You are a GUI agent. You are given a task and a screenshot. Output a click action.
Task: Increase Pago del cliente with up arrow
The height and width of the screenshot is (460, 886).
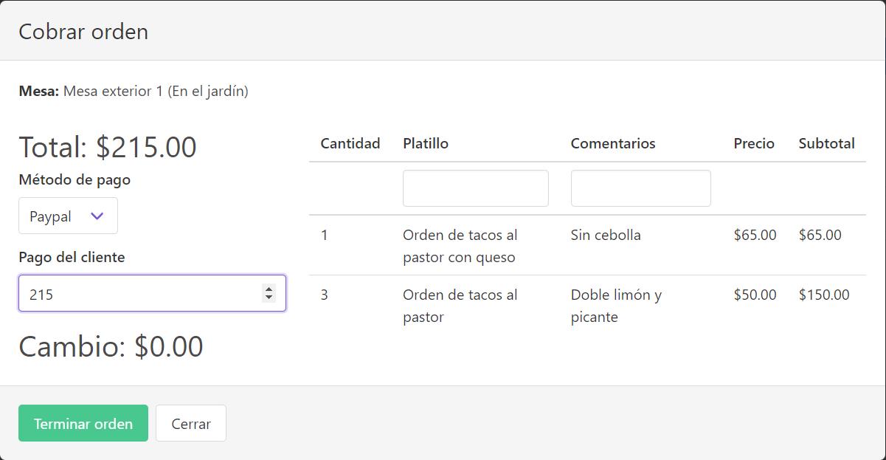269,289
